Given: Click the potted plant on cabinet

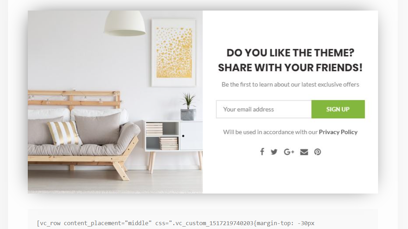Looking at the screenshot, I should pyautogui.click(x=188, y=106).
